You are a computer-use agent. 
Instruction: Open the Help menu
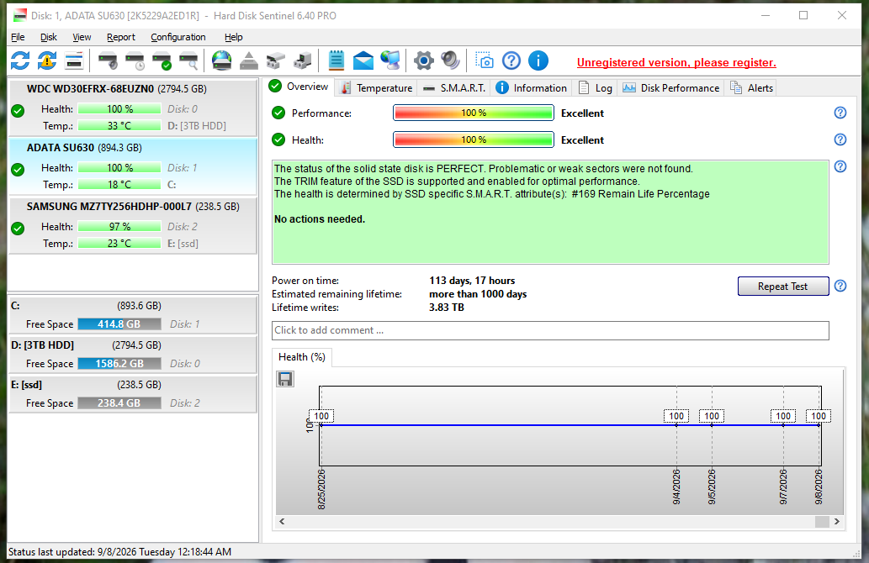coord(233,37)
